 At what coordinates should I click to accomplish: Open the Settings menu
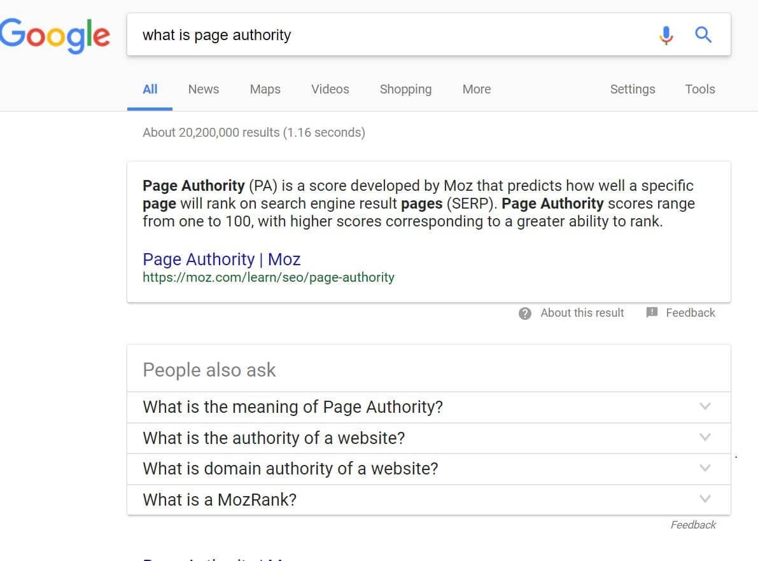coord(633,90)
